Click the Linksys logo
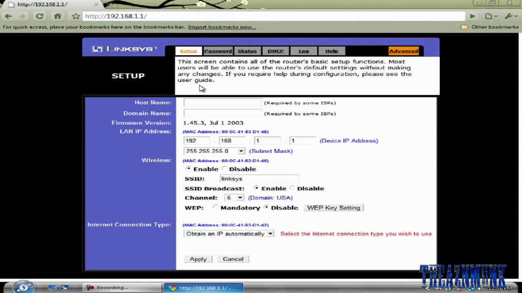Viewport: 522px width, 293px height. click(124, 49)
